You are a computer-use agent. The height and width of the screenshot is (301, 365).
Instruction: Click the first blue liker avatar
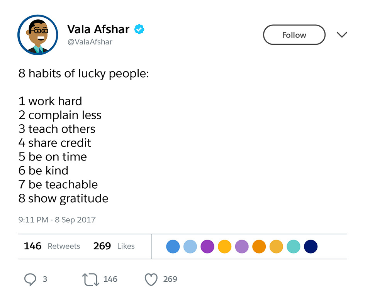point(173,247)
